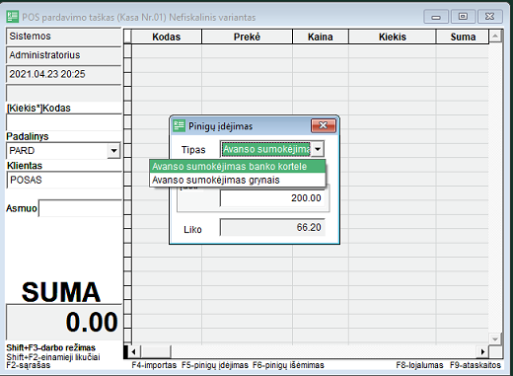Open the Tipas dropdown arrow

318,149
